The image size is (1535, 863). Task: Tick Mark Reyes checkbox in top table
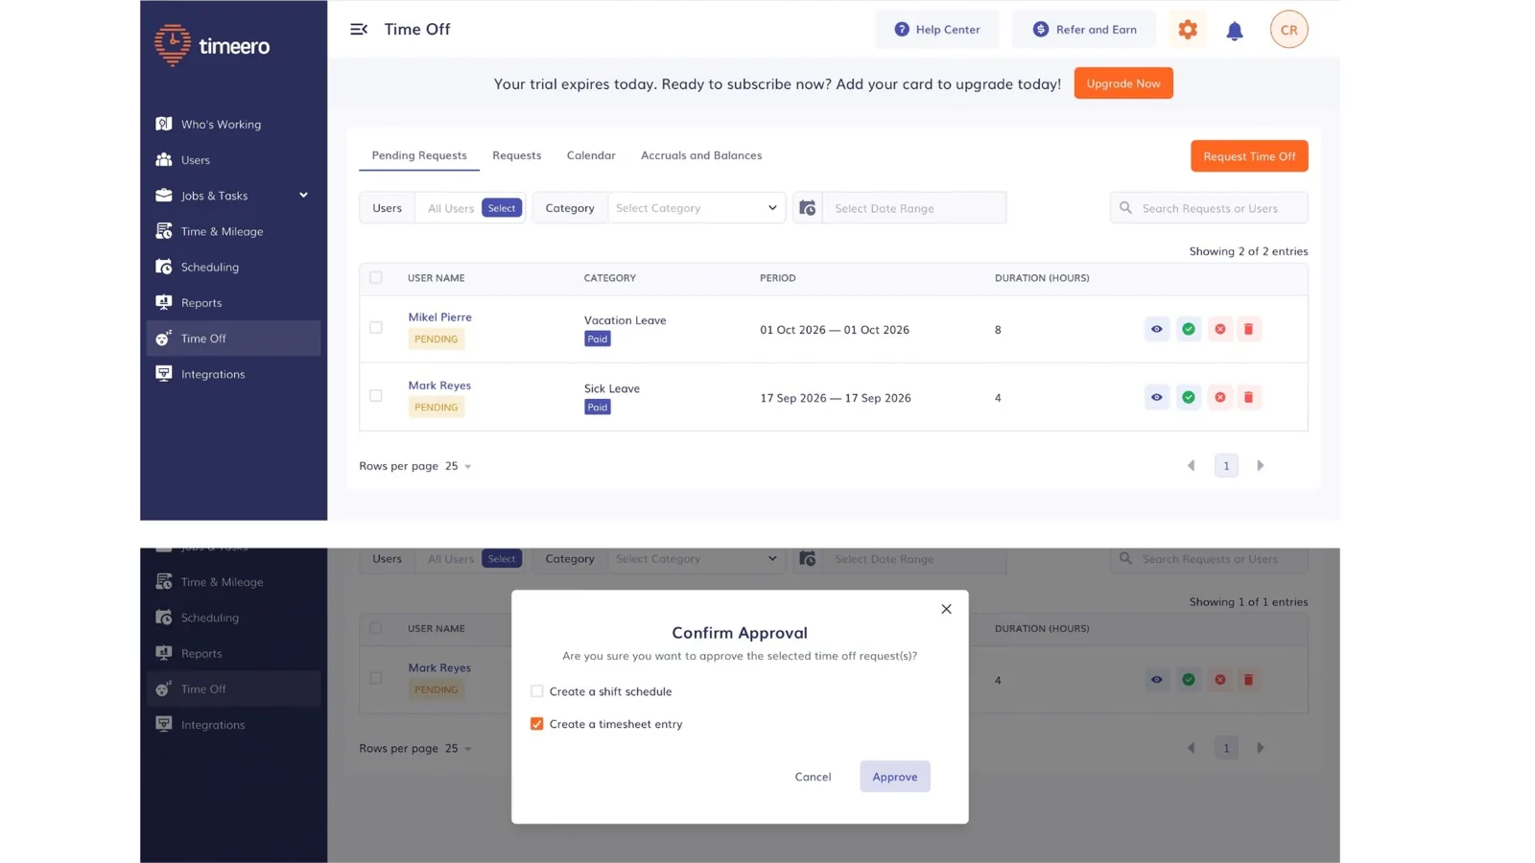point(376,396)
